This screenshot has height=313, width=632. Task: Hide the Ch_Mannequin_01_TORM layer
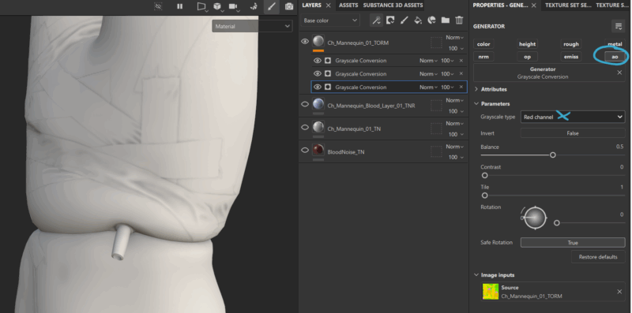point(305,42)
